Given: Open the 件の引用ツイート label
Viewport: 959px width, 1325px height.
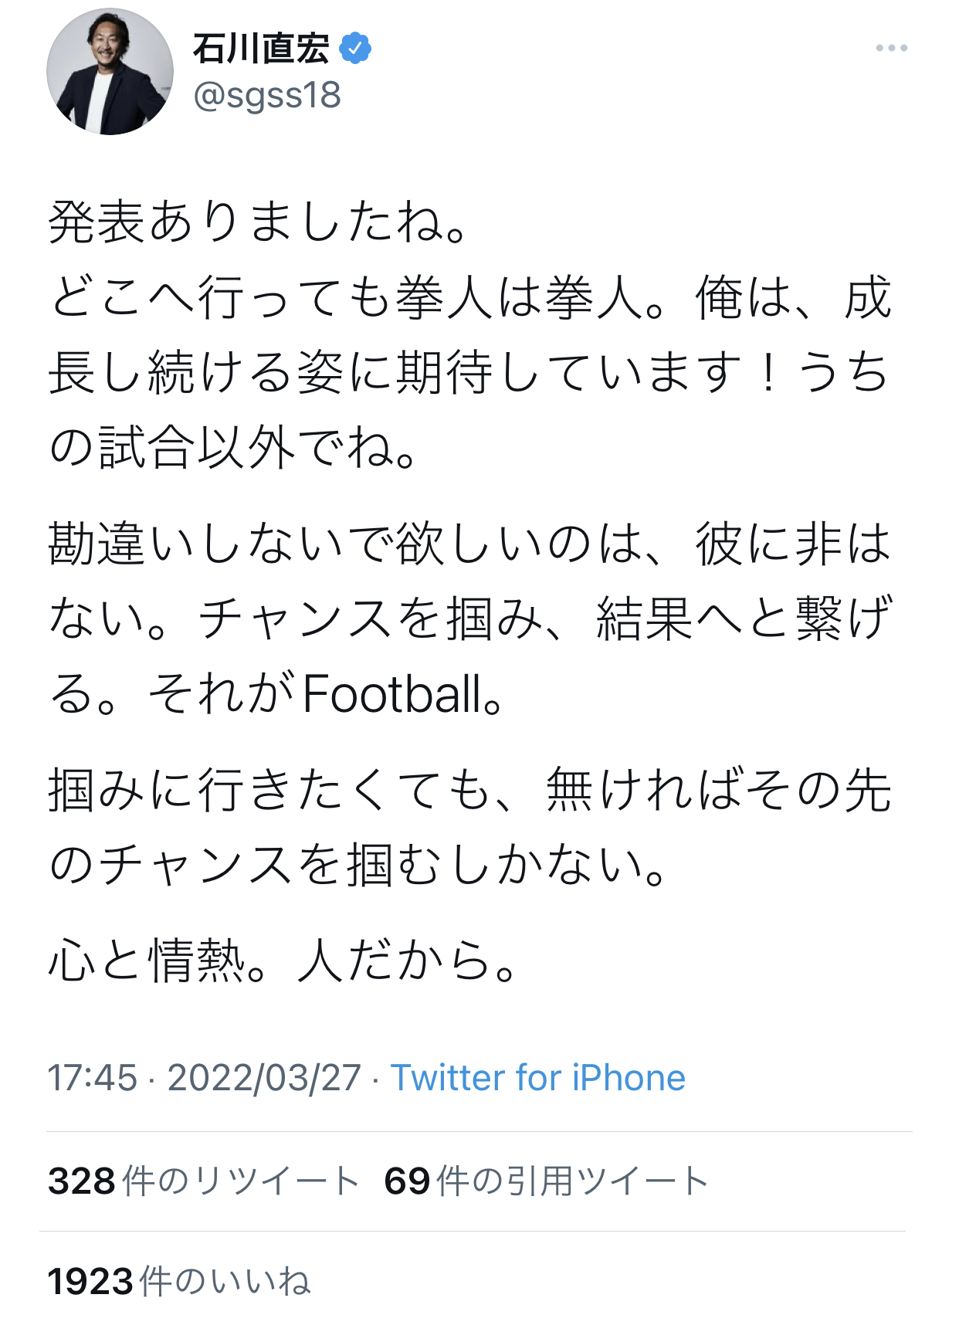Looking at the screenshot, I should click(572, 1181).
